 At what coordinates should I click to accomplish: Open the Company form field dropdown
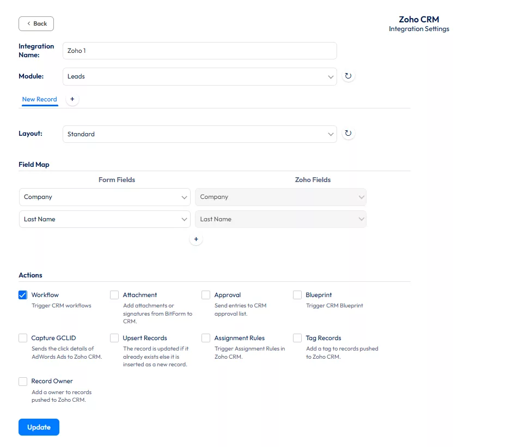click(105, 197)
